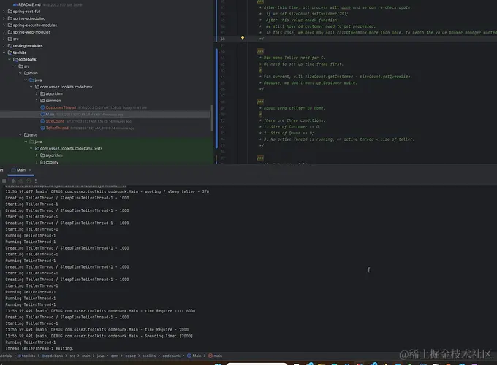This screenshot has height=365, width=497.
Task: Click console line 'time Require - 7000'
Action: (96, 329)
